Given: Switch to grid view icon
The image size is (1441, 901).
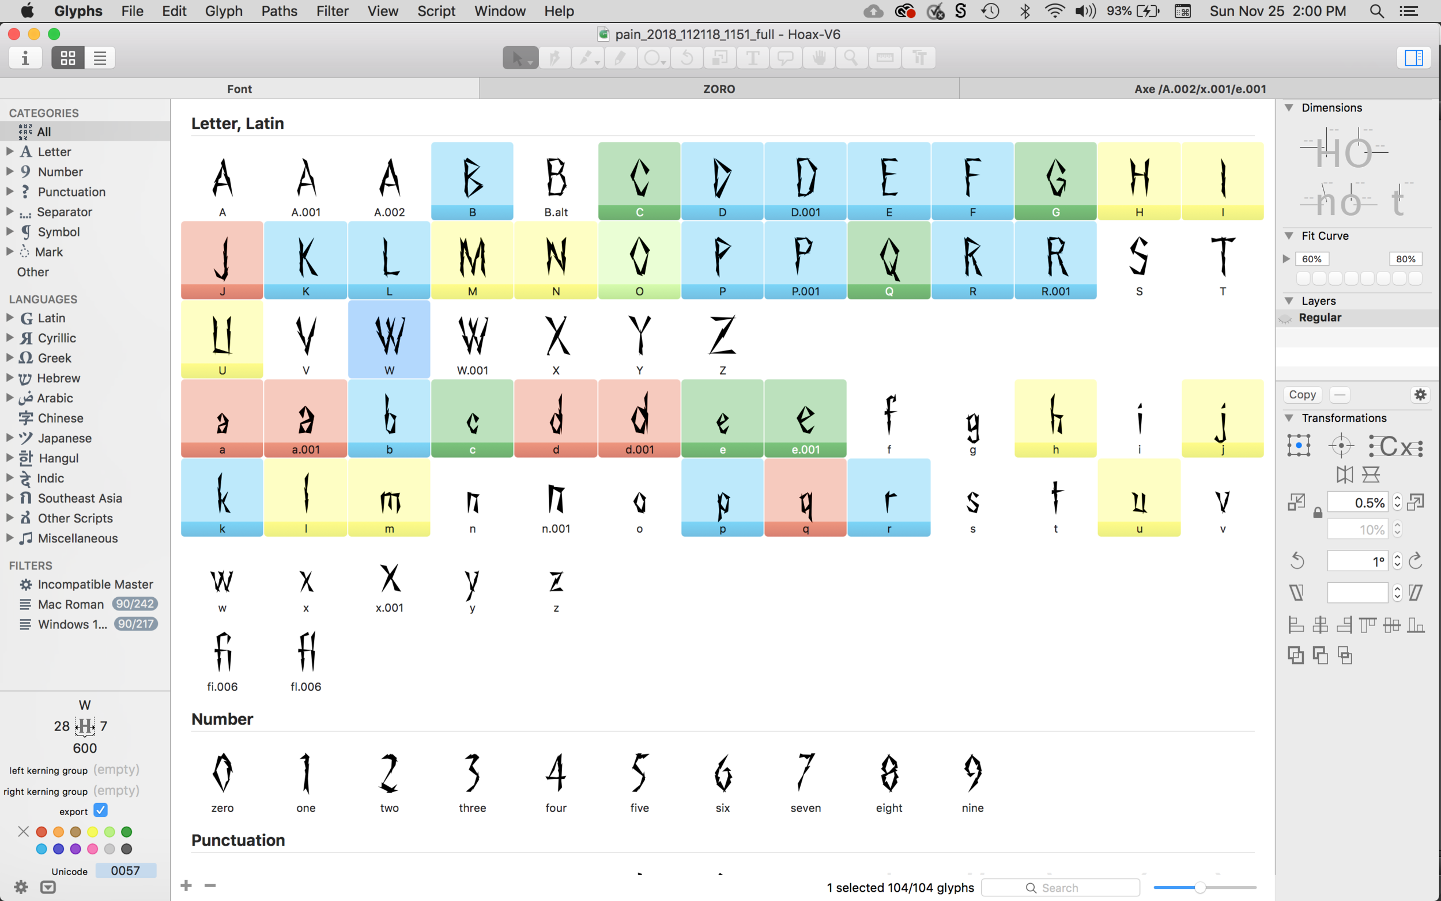Looking at the screenshot, I should click(67, 58).
